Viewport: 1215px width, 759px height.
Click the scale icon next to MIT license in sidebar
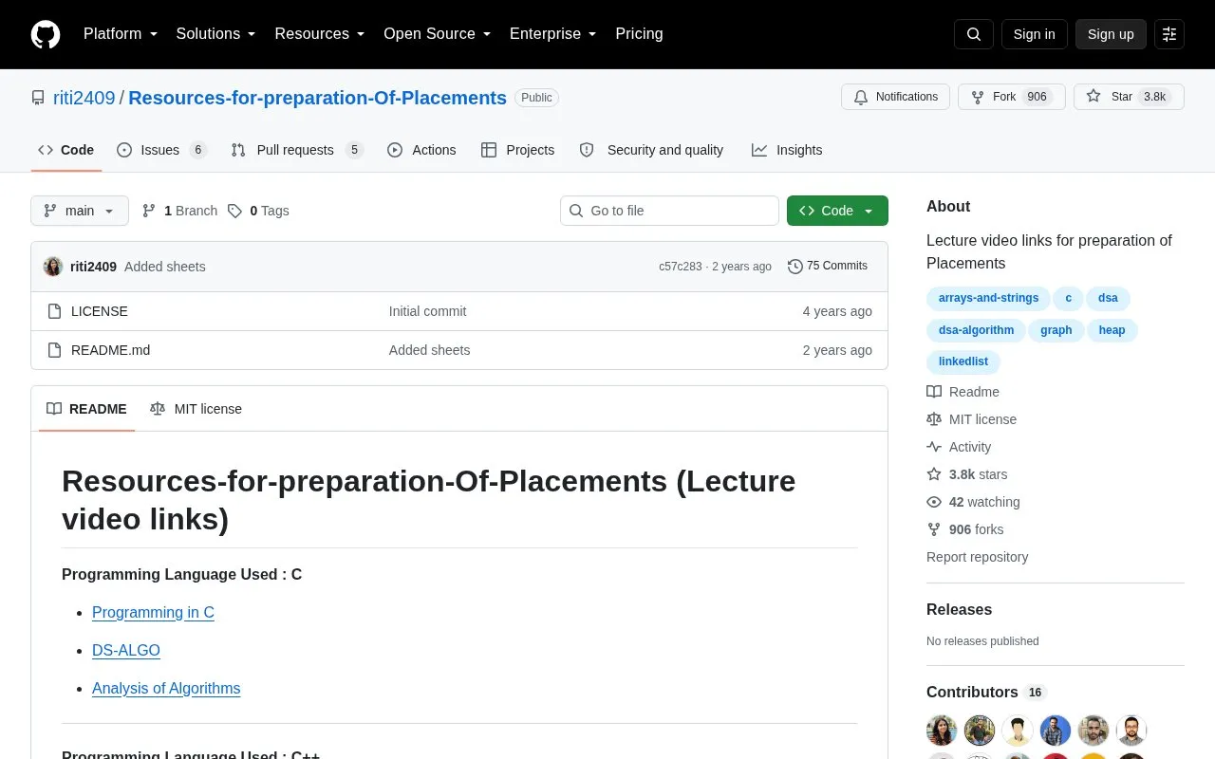934,419
